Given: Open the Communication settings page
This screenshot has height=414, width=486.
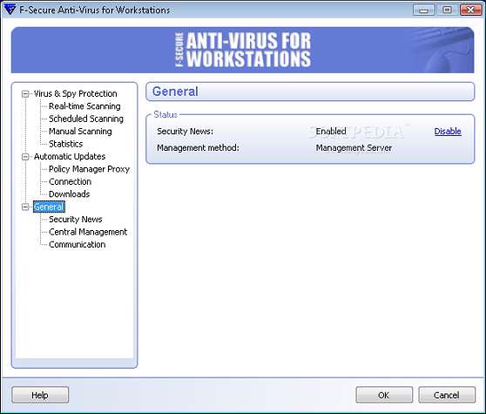Looking at the screenshot, I should [x=78, y=244].
